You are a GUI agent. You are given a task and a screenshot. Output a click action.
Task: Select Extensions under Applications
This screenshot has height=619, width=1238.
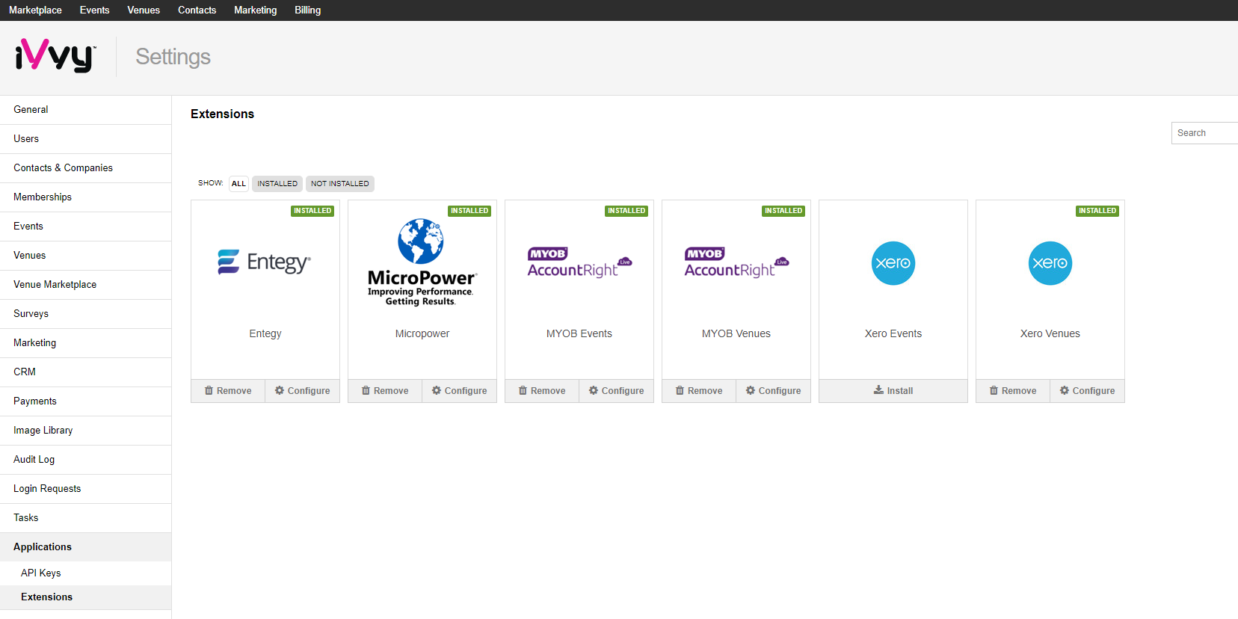[x=85, y=597]
